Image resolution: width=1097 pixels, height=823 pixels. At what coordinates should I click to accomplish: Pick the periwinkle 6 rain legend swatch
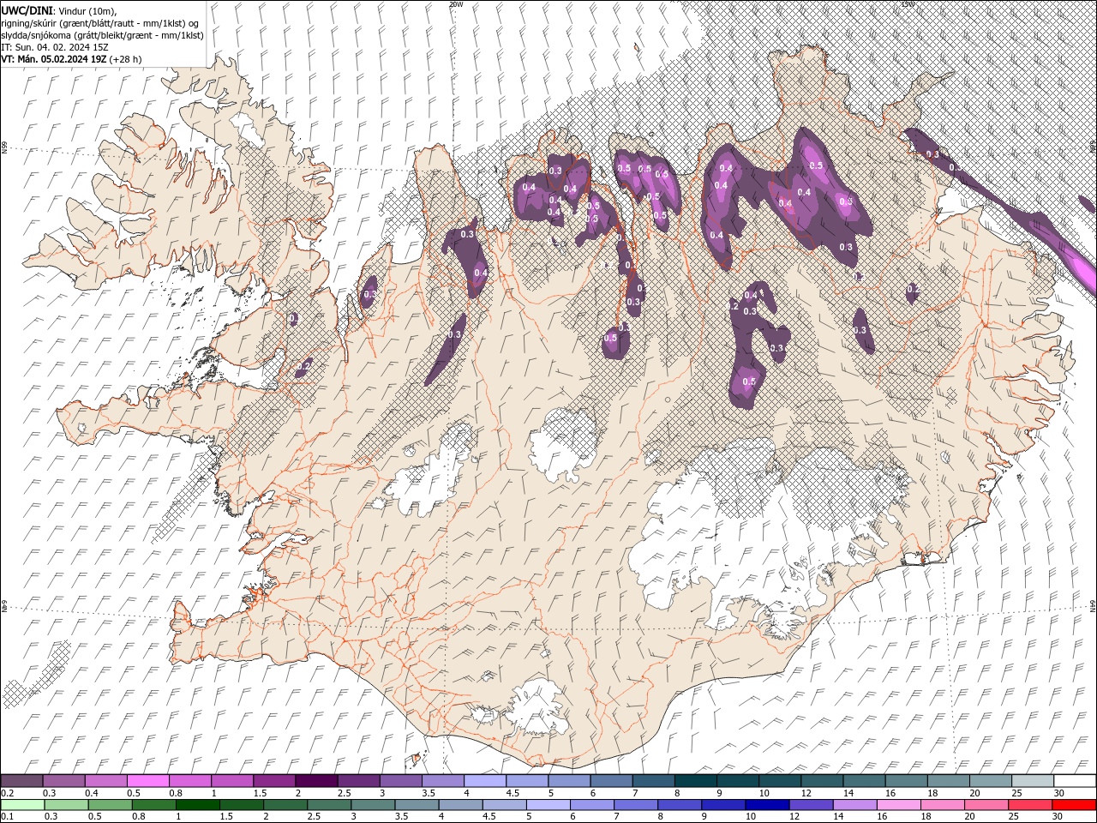click(x=591, y=805)
